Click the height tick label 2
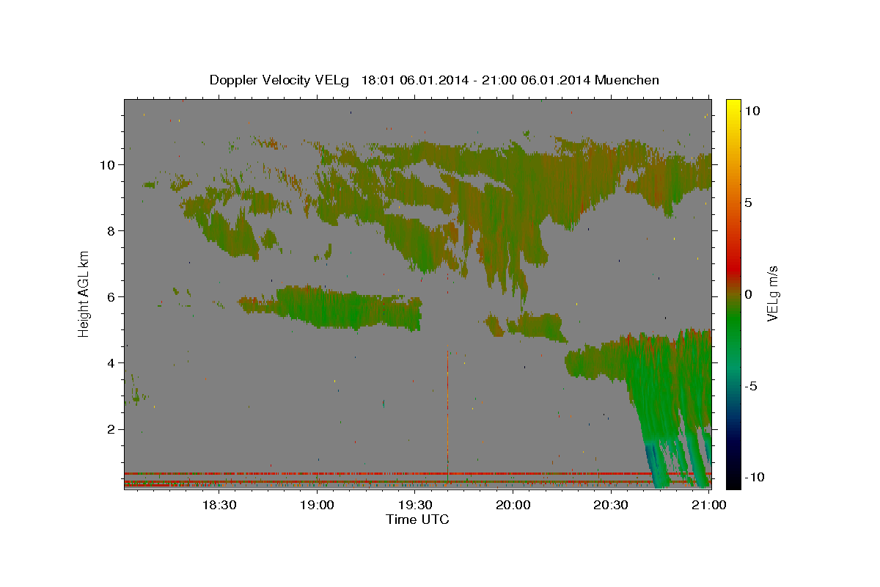This screenshot has height=587, width=880. click(111, 429)
